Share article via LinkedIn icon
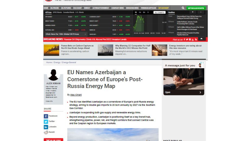This screenshot has height=141, width=251. [46, 127]
